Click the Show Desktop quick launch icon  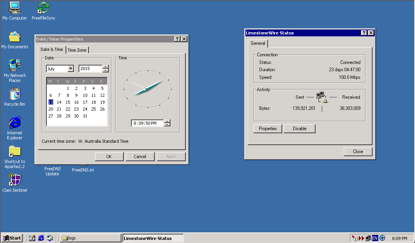(32, 238)
